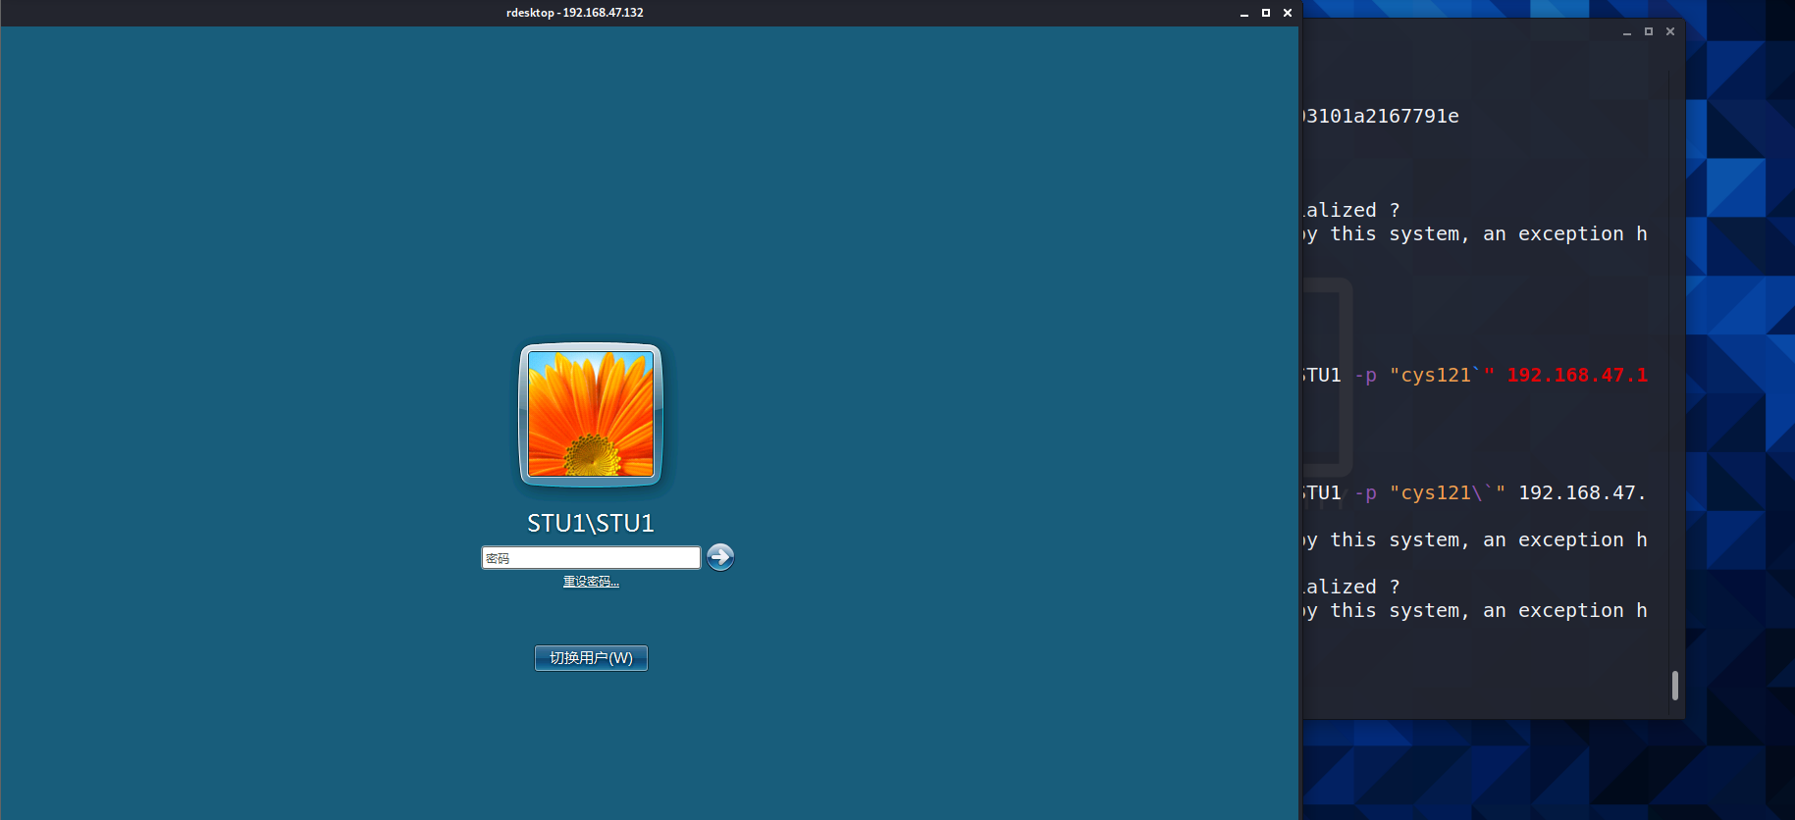
Task: Maximize the rdesktop window
Action: [x=1266, y=13]
